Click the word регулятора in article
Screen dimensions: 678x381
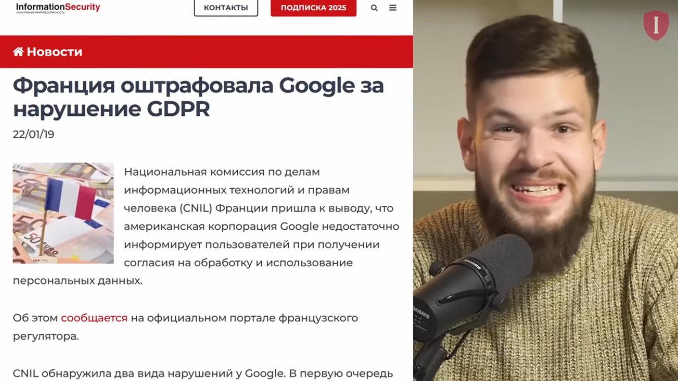[46, 336]
